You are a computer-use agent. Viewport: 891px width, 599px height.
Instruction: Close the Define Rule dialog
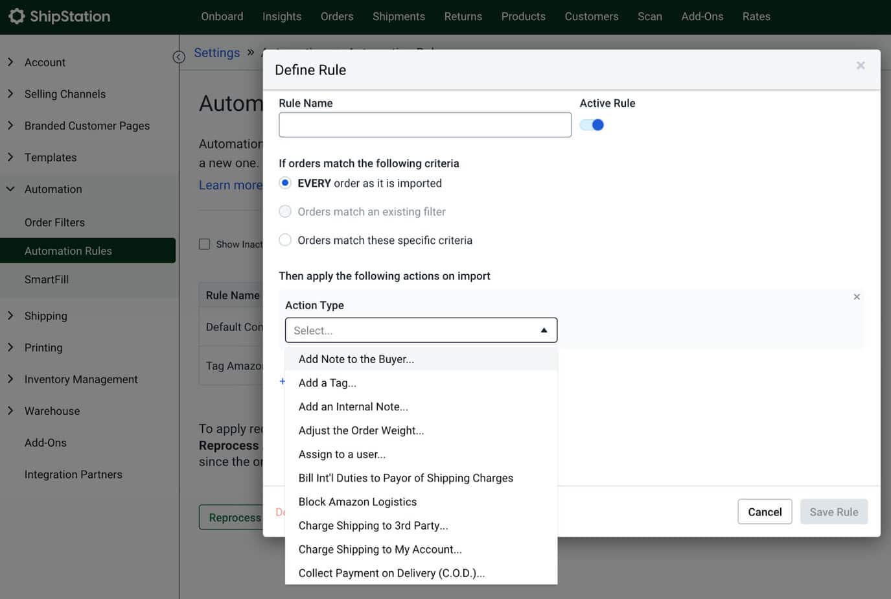coord(860,65)
